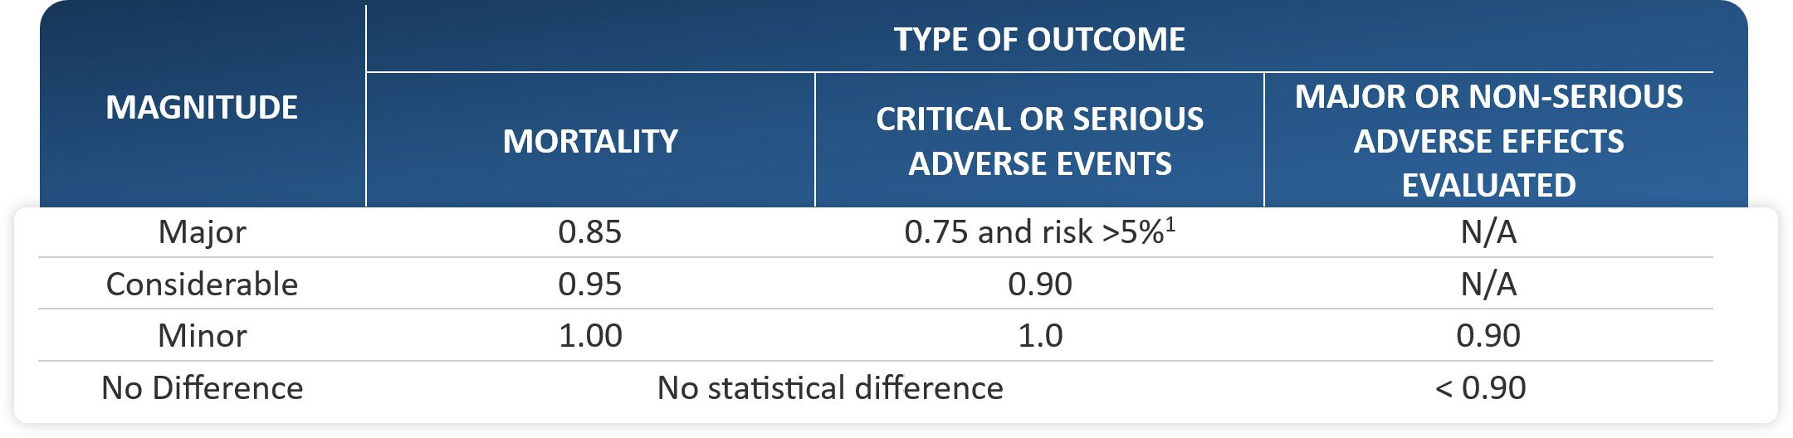Click the < 0.90 cell
Screen dimensions: 1793x438
pyautogui.click(x=1481, y=388)
